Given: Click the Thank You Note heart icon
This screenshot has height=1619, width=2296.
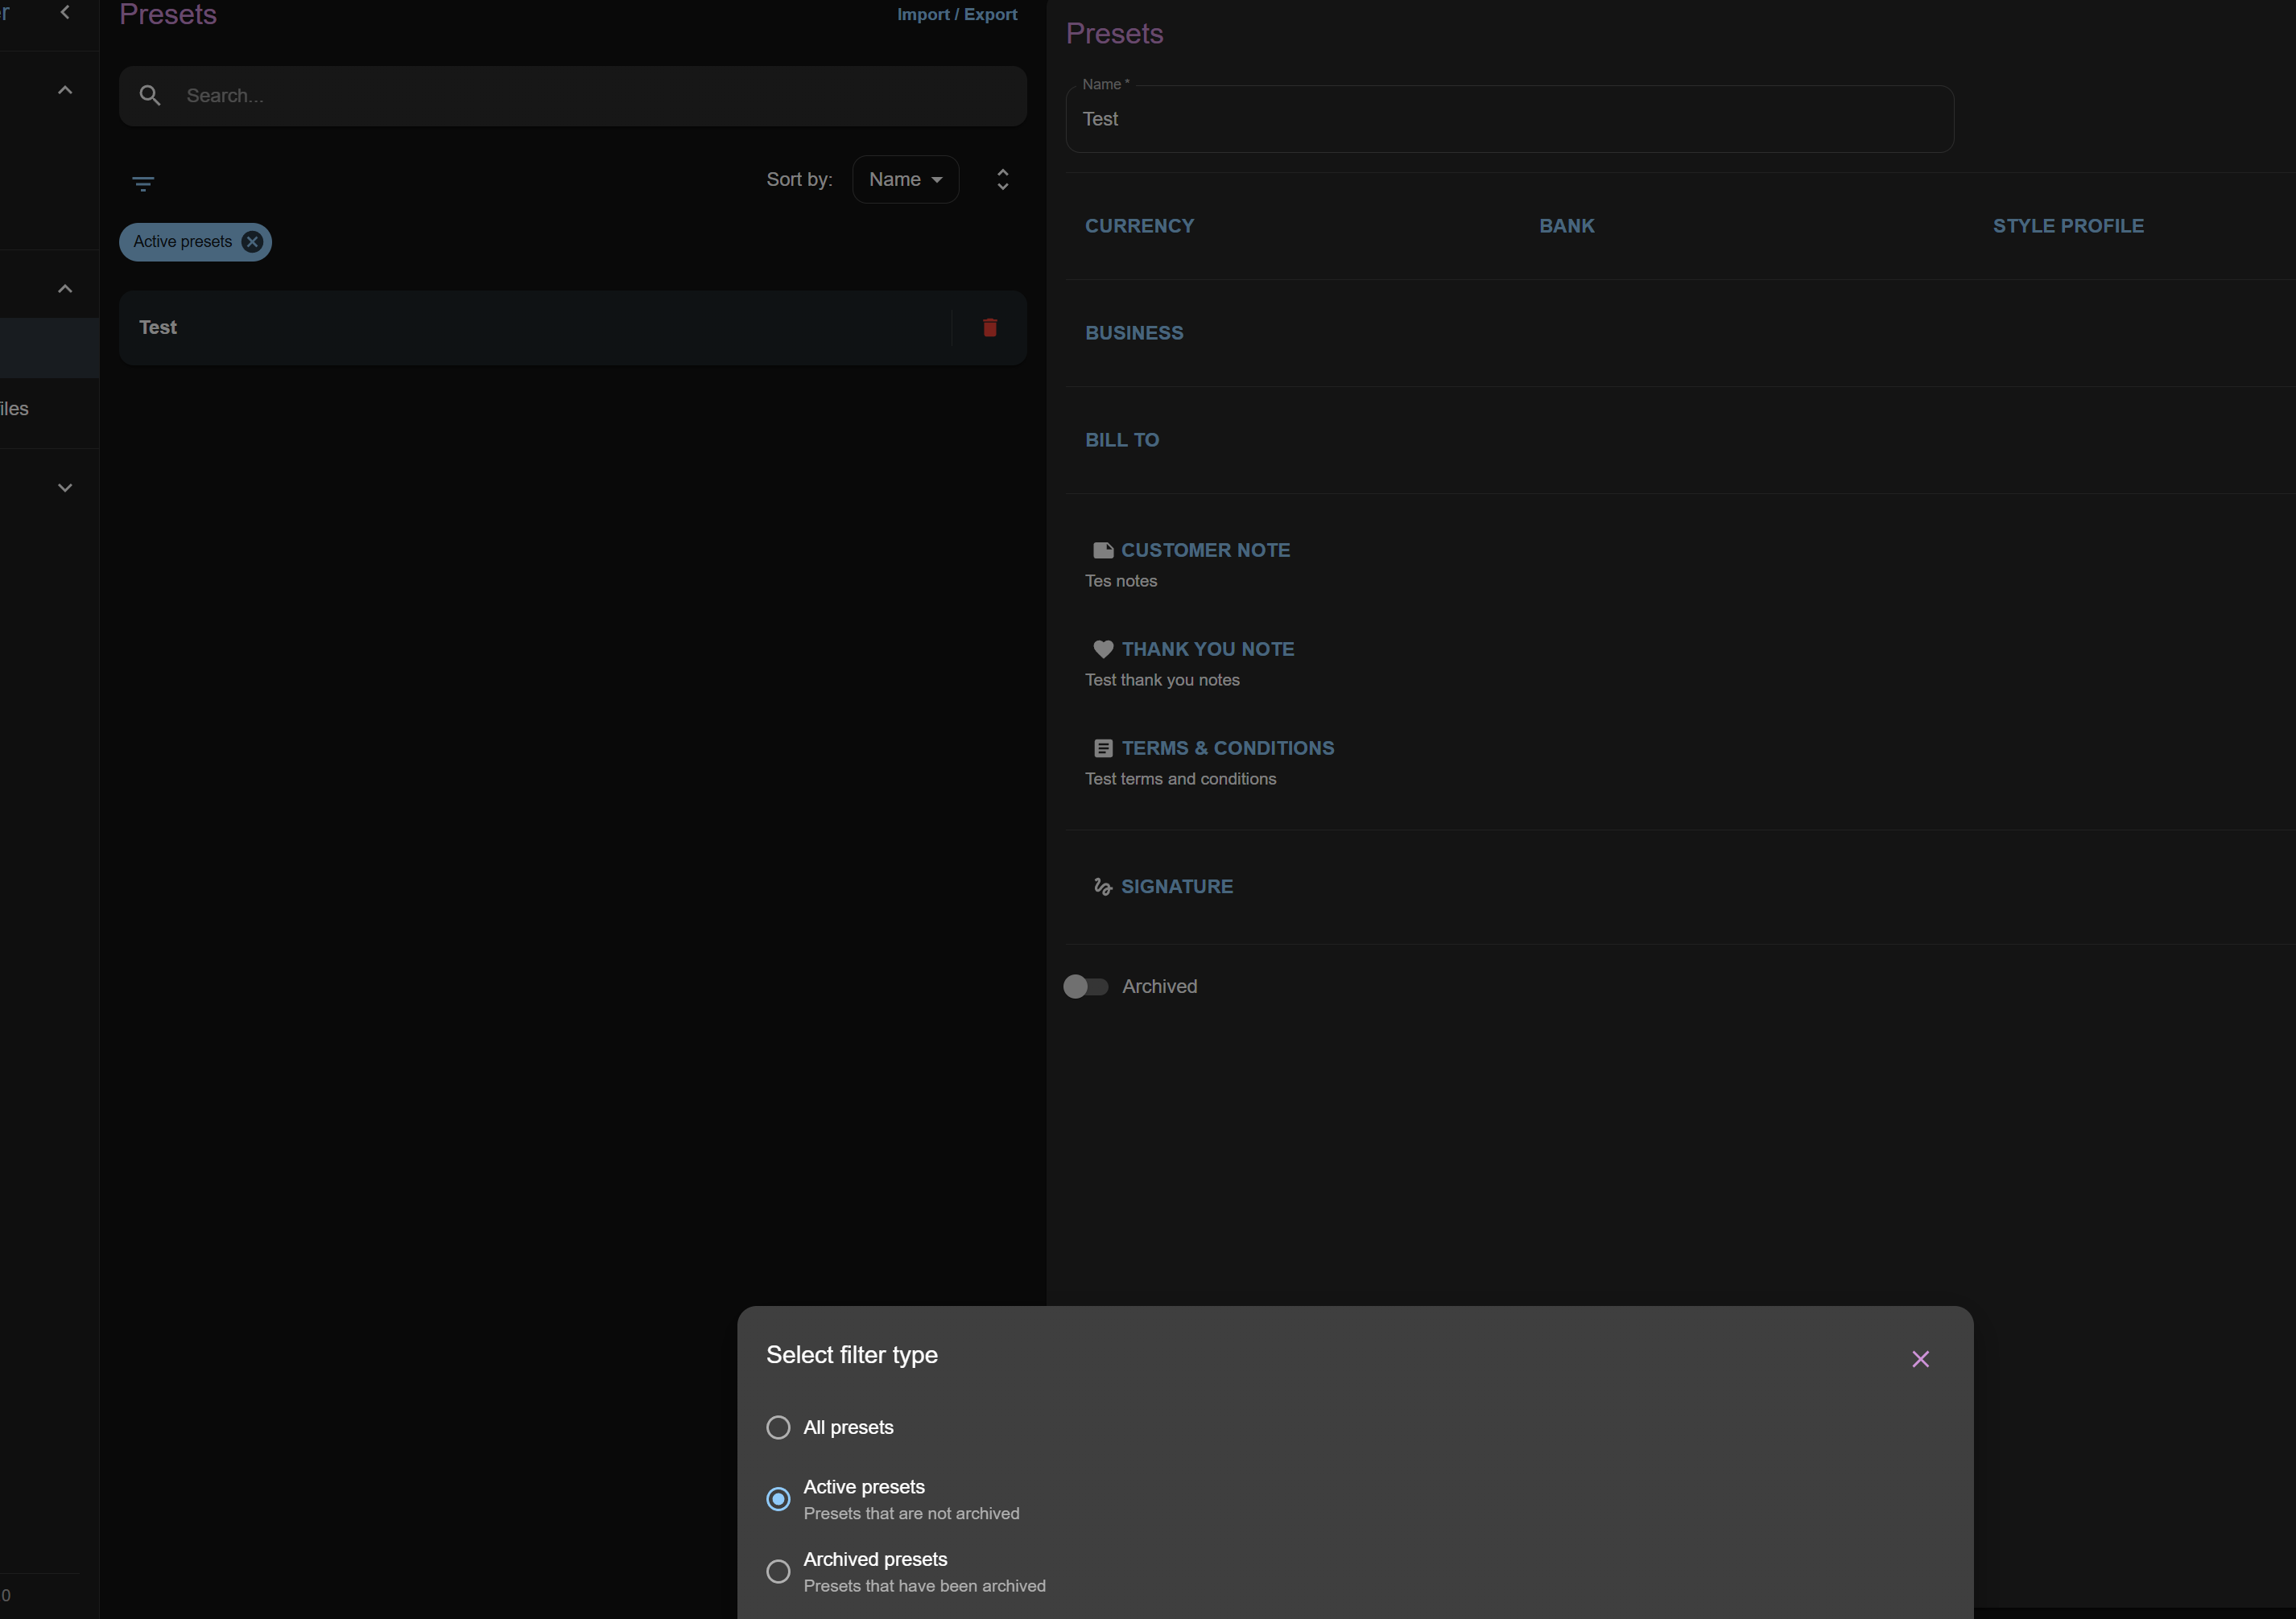Looking at the screenshot, I should (x=1103, y=649).
